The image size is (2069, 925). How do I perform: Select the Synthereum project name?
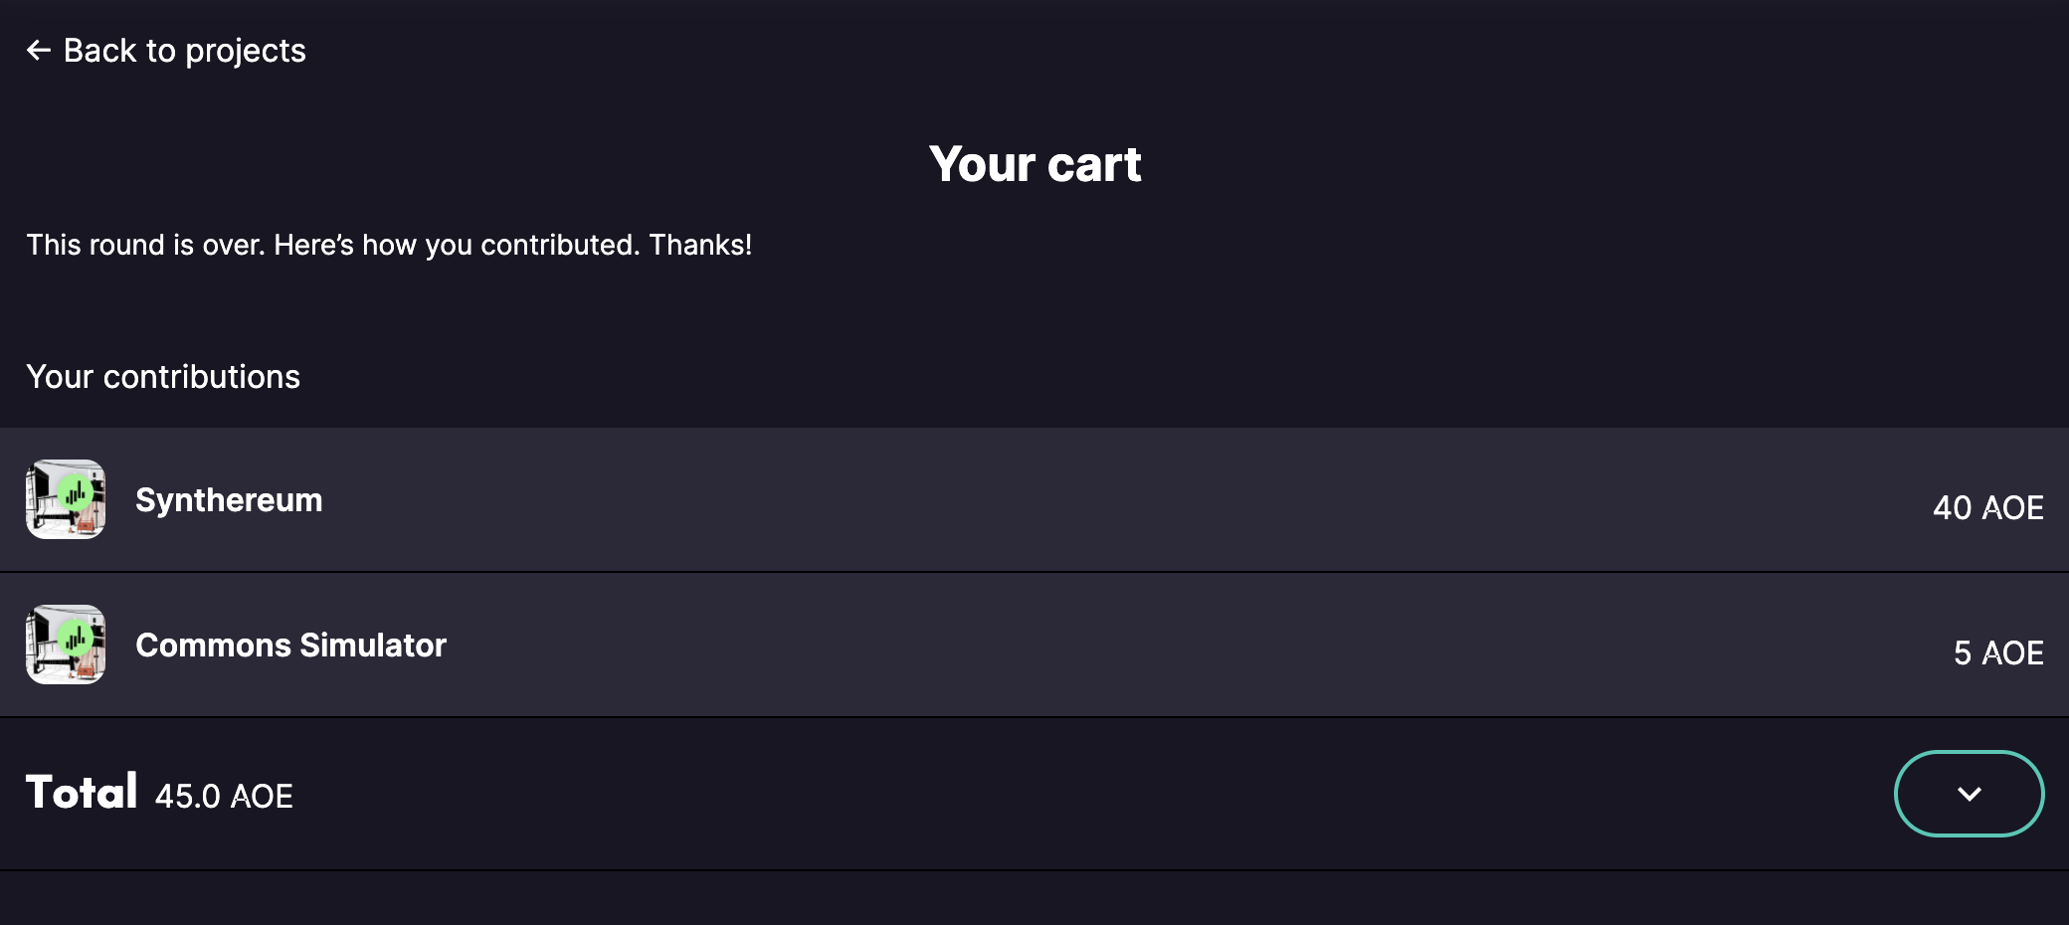click(230, 500)
